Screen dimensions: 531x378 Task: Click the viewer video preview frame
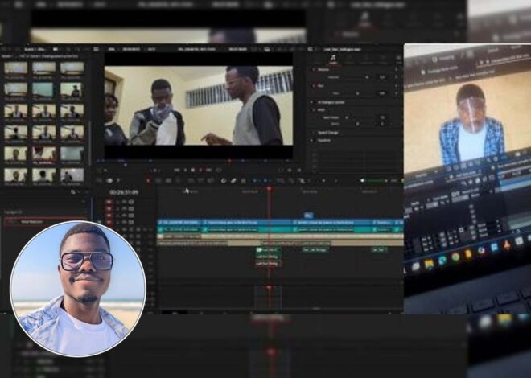pos(199,105)
